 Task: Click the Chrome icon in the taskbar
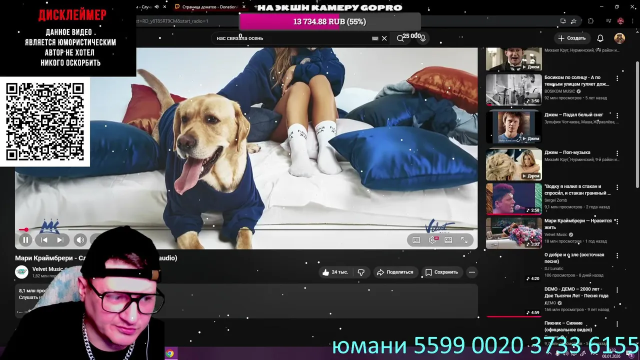[170, 353]
